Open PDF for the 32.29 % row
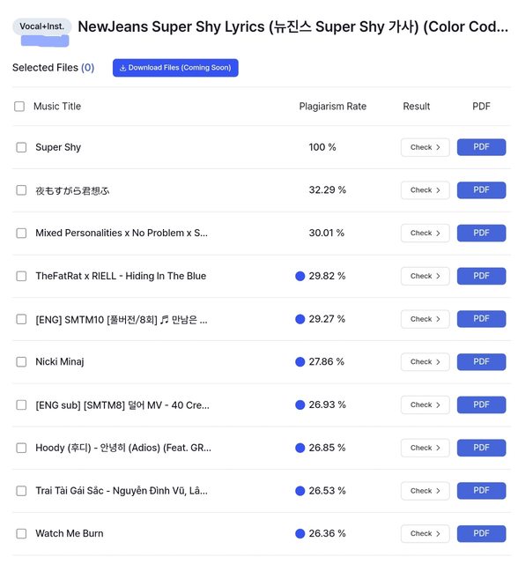 pos(481,190)
